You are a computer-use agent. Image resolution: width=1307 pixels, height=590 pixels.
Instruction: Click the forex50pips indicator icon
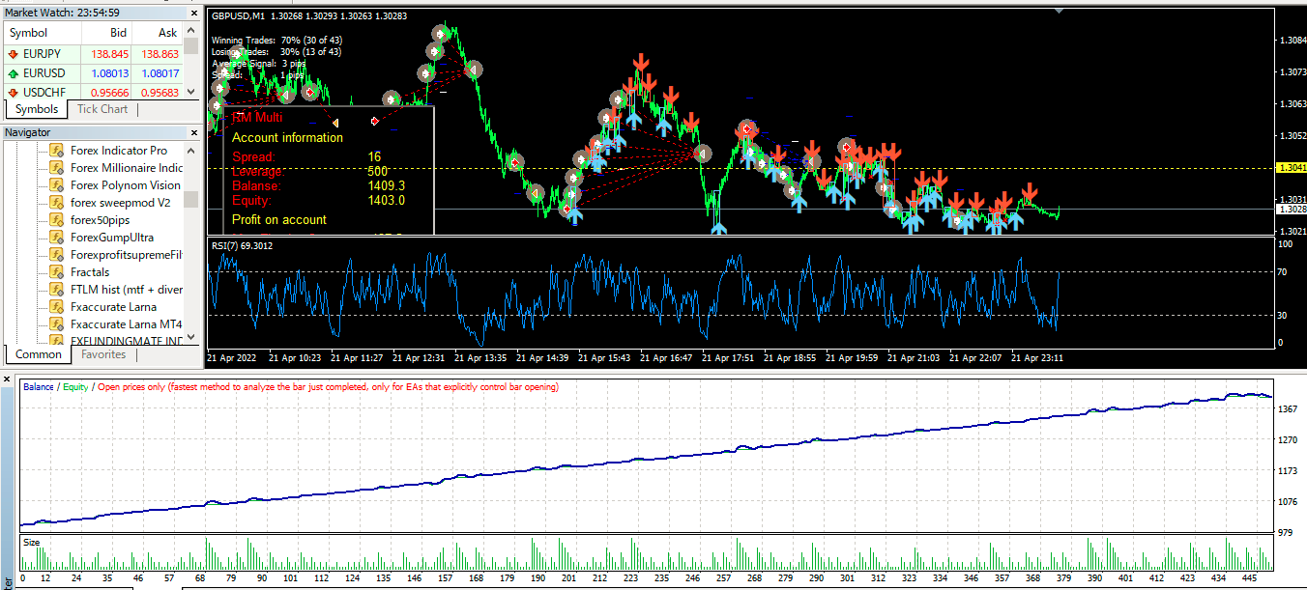57,220
